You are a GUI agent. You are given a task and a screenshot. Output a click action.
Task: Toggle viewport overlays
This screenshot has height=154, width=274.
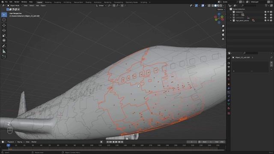[203, 6]
